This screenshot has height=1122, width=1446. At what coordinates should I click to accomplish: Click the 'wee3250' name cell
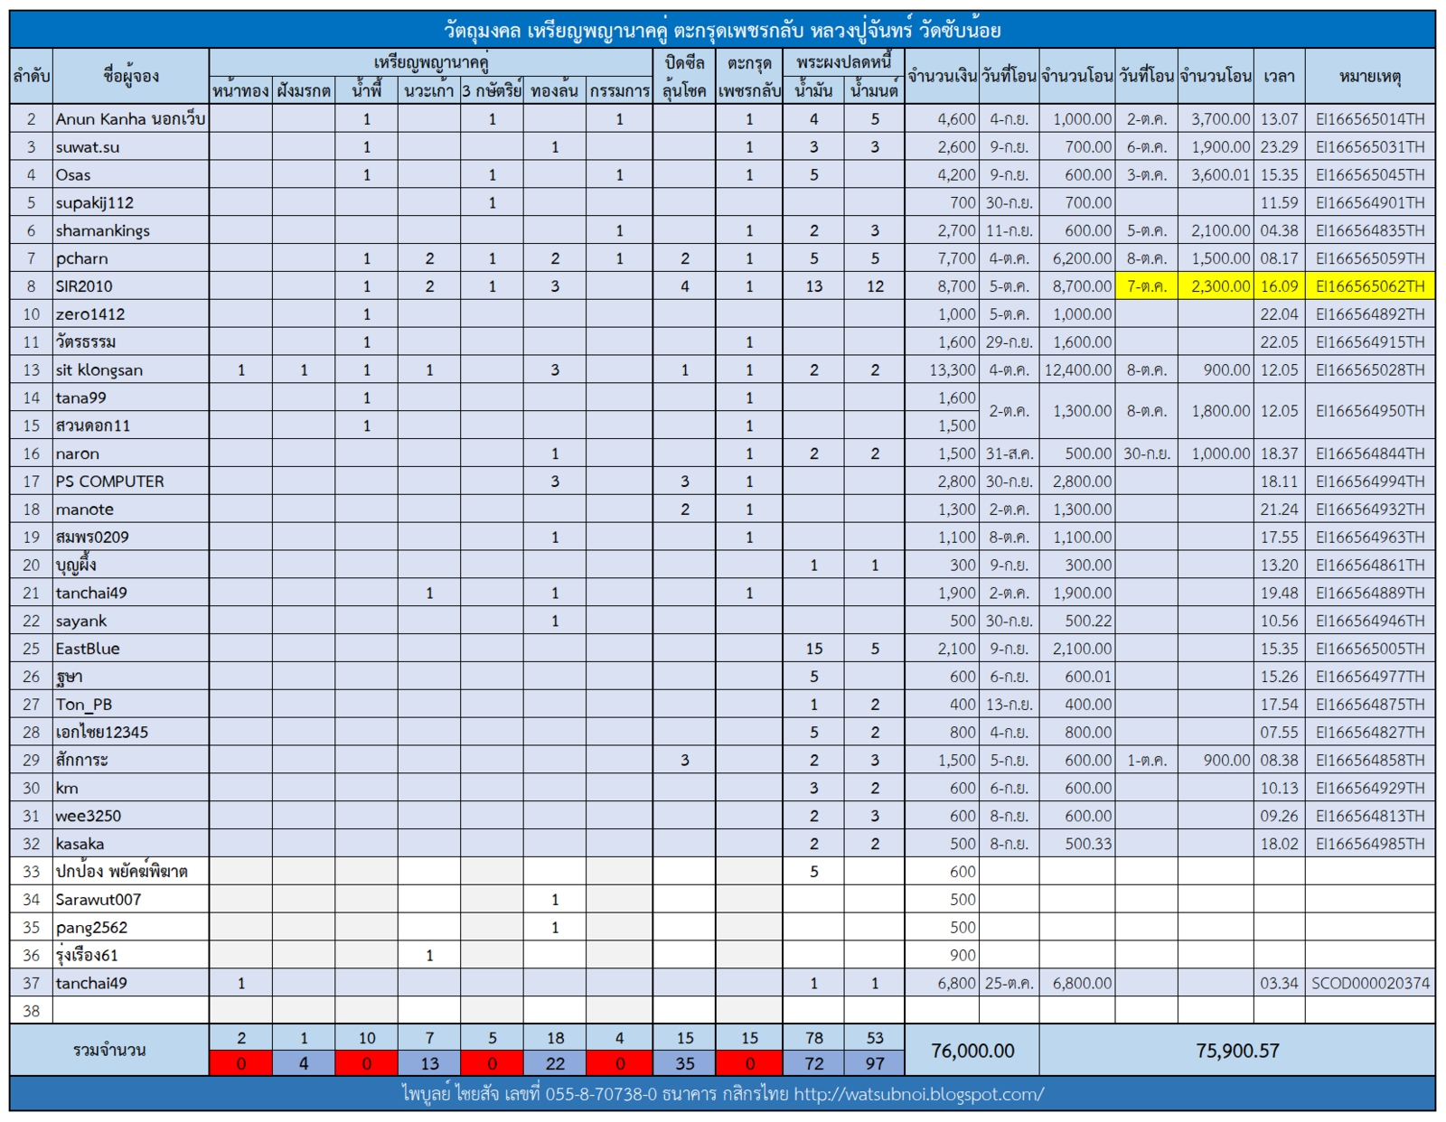point(131,816)
